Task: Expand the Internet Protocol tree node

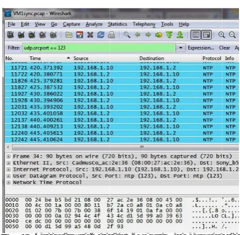Action: (x=8, y=170)
